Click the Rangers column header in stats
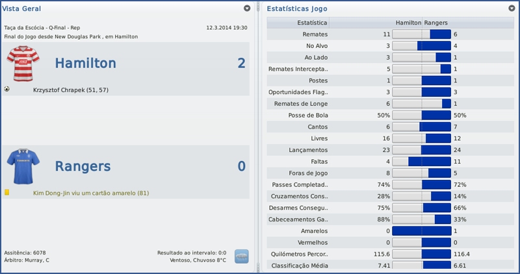The image size is (520, 274). [x=435, y=22]
